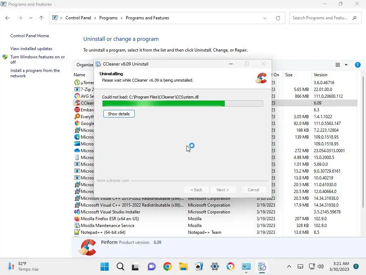The height and width of the screenshot is (275, 366).
Task: Click the uninstall progress bar
Action: tap(183, 103)
